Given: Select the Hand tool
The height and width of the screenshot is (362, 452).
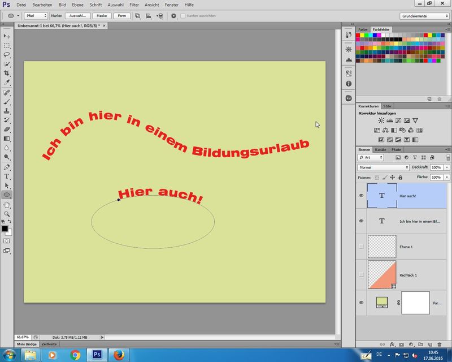Looking at the screenshot, I should [7, 205].
